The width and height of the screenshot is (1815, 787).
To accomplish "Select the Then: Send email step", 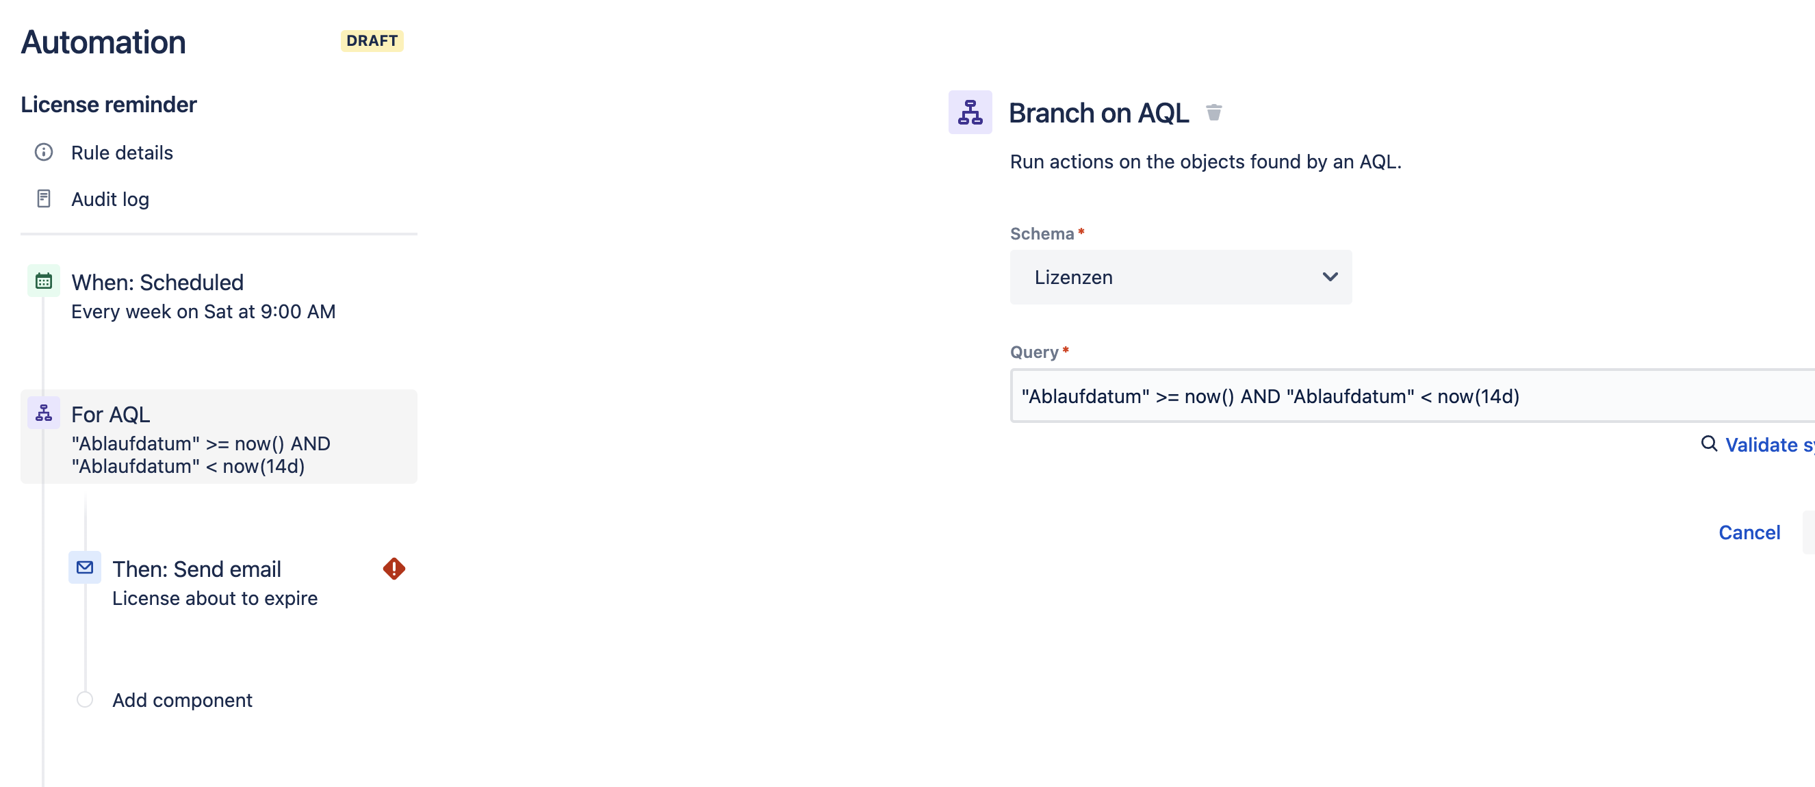I will coord(196,569).
